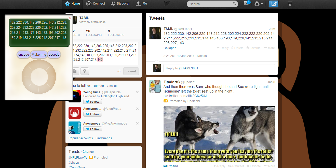Open #bbcsp trend

pos(73,163)
